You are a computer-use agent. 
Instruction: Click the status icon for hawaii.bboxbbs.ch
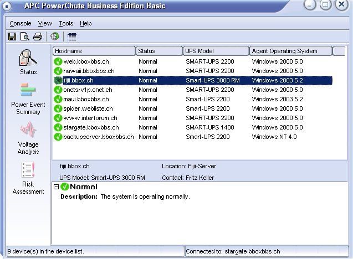[58, 71]
